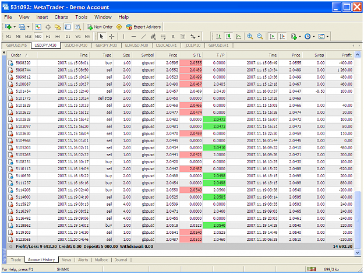Switch to the GBPUSD,M5 chart tab

pos(16,45)
